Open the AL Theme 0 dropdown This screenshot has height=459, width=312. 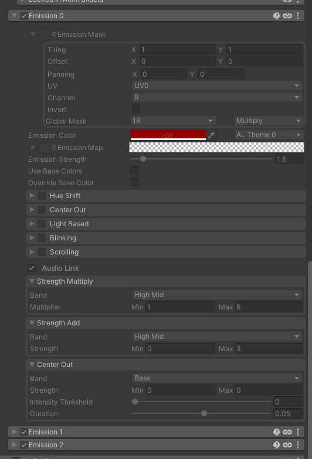pyautogui.click(x=269, y=135)
